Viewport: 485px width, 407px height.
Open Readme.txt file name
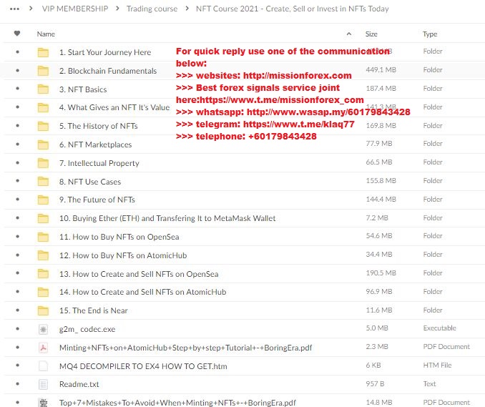[x=79, y=384]
